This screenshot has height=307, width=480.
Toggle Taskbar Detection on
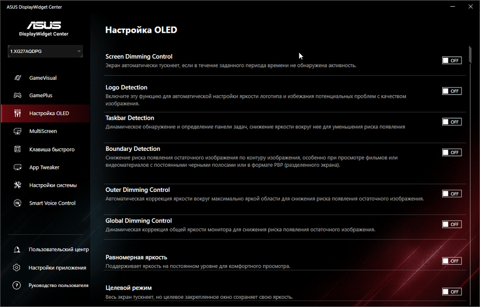click(x=451, y=122)
